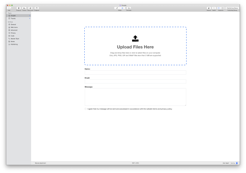Screen dimensions: 246x173
Task: Open the Snippets toolbar item
Action: click(x=37, y=8)
